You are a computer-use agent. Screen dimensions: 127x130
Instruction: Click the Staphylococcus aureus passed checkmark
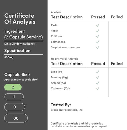[x=98, y=47]
